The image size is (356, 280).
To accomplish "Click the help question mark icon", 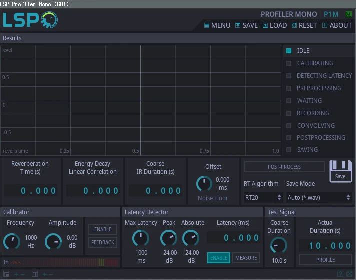I will 340,274.
